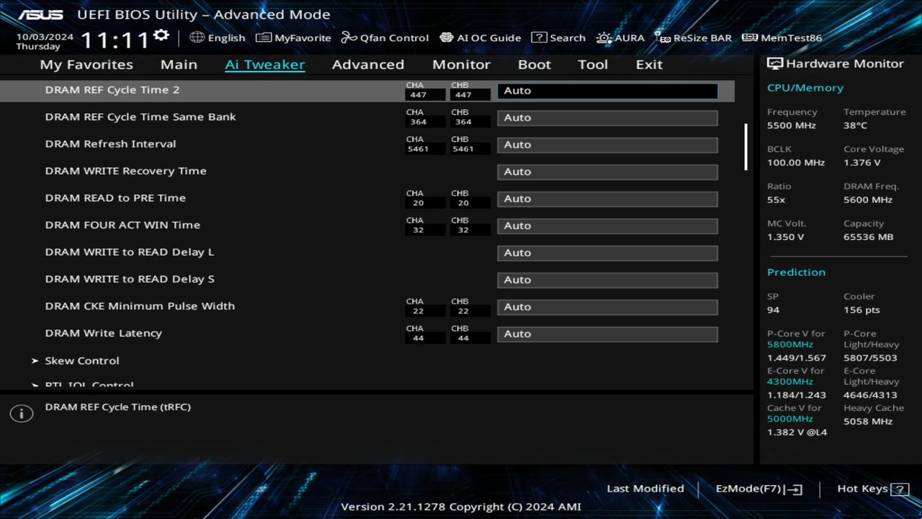Viewport: 922px width, 519px height.
Task: Open the DRAM Write Latency Auto dropdown
Action: 607,334
